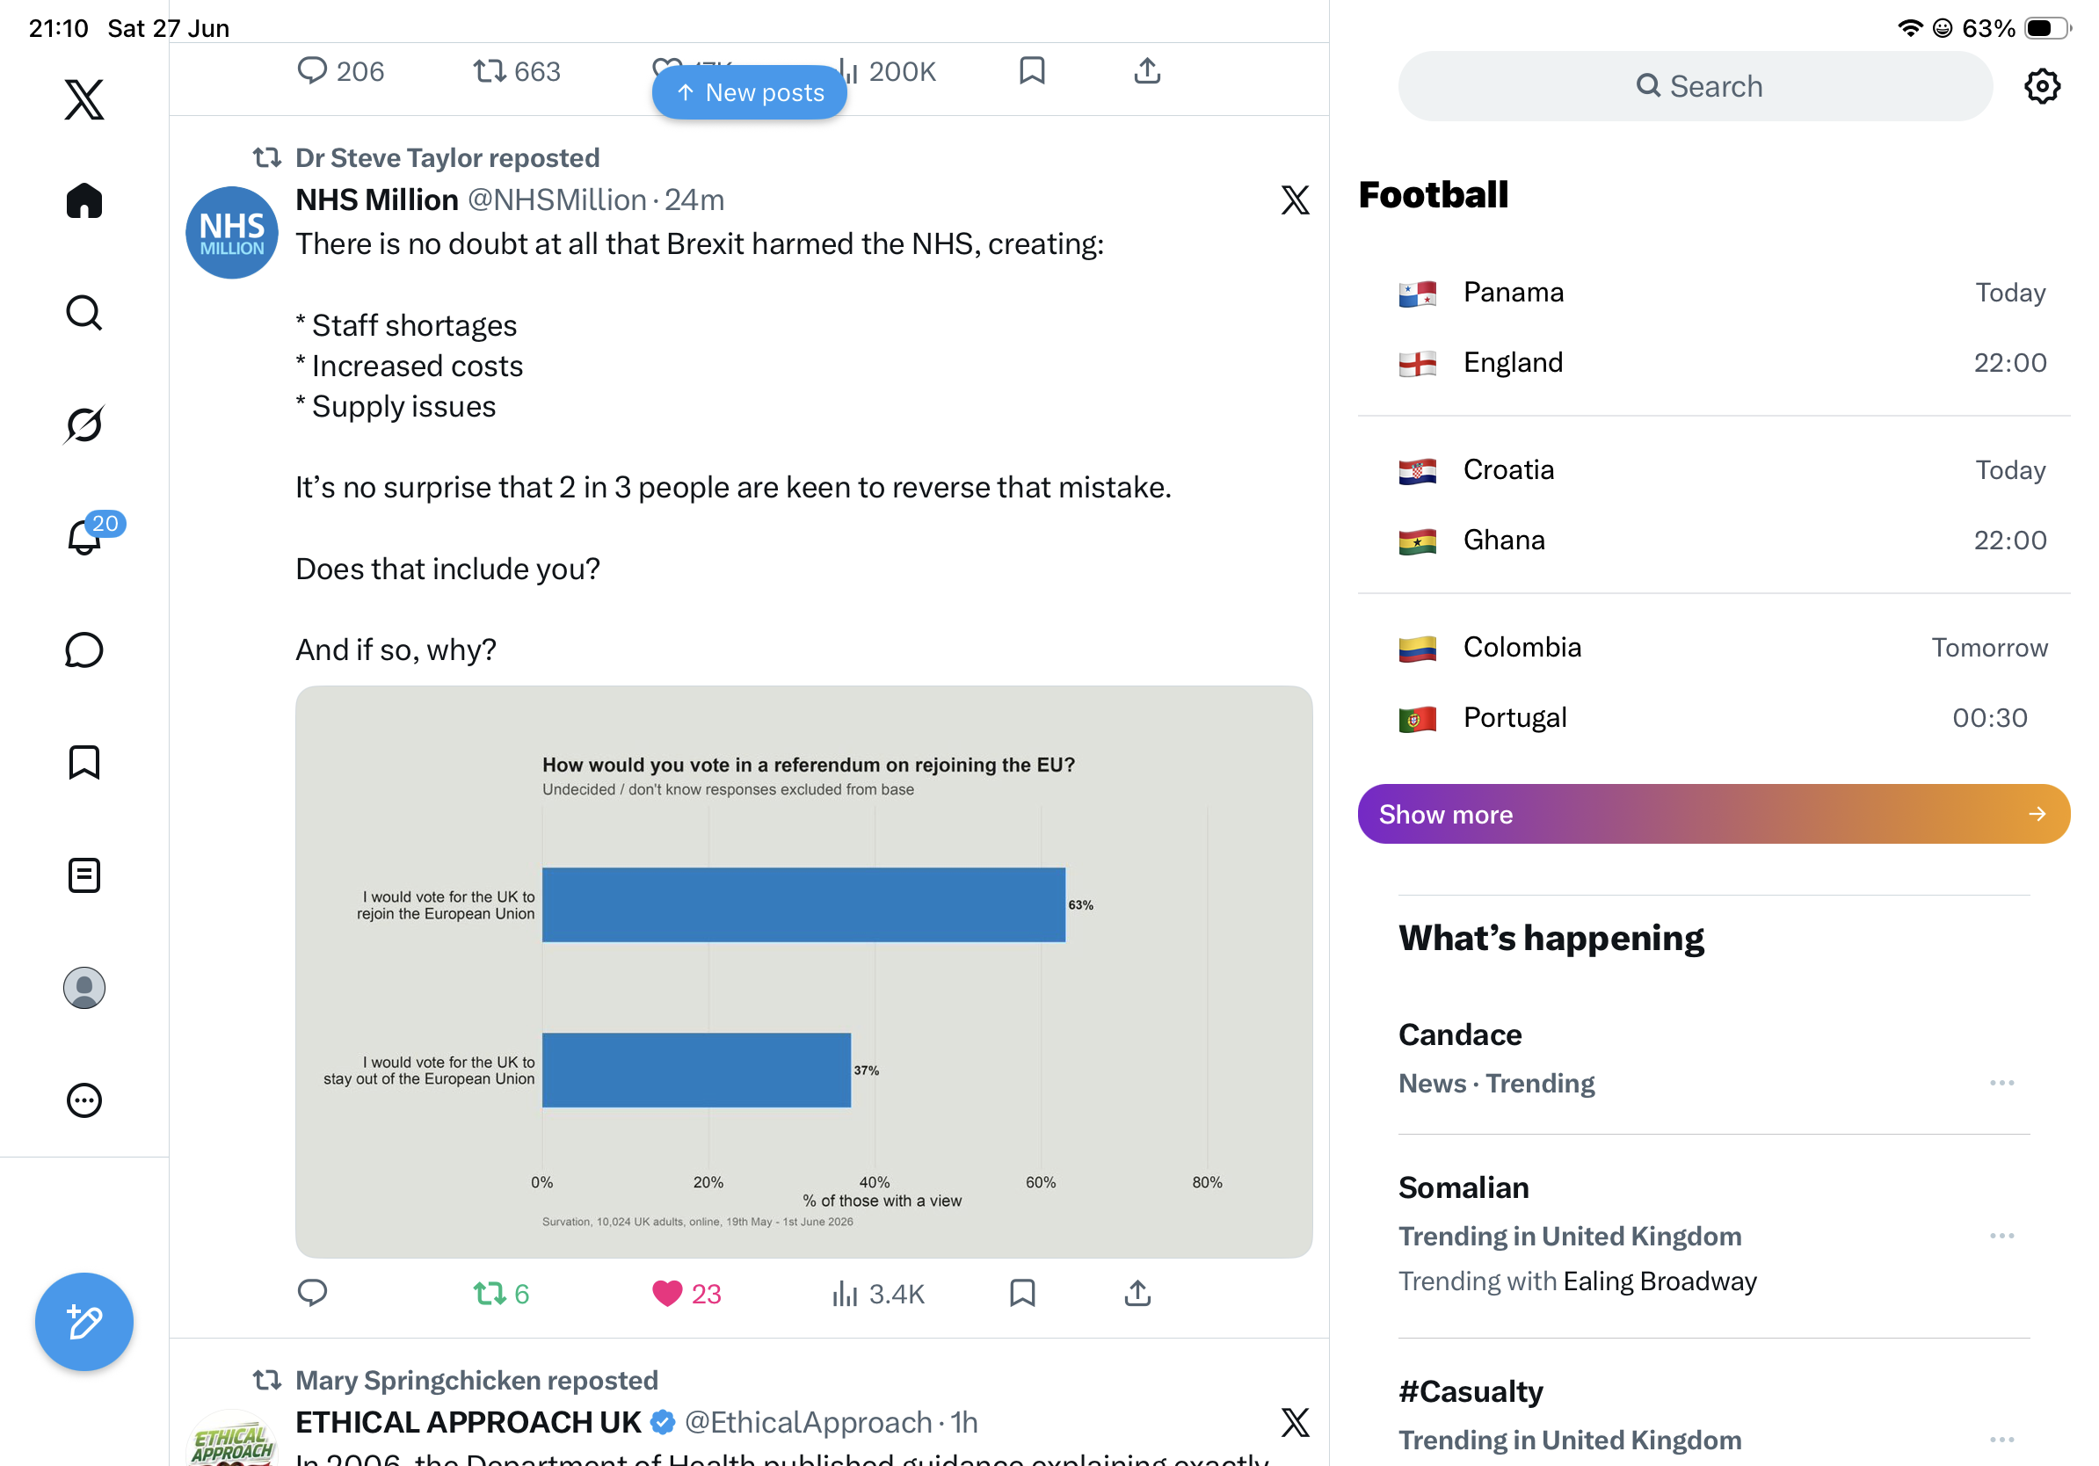Open the Lists icon in sidebar
This screenshot has width=2099, height=1466.
click(x=84, y=875)
